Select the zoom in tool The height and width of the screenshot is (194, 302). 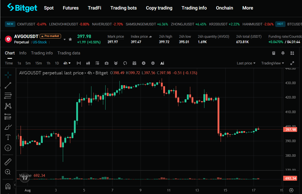point(8,172)
